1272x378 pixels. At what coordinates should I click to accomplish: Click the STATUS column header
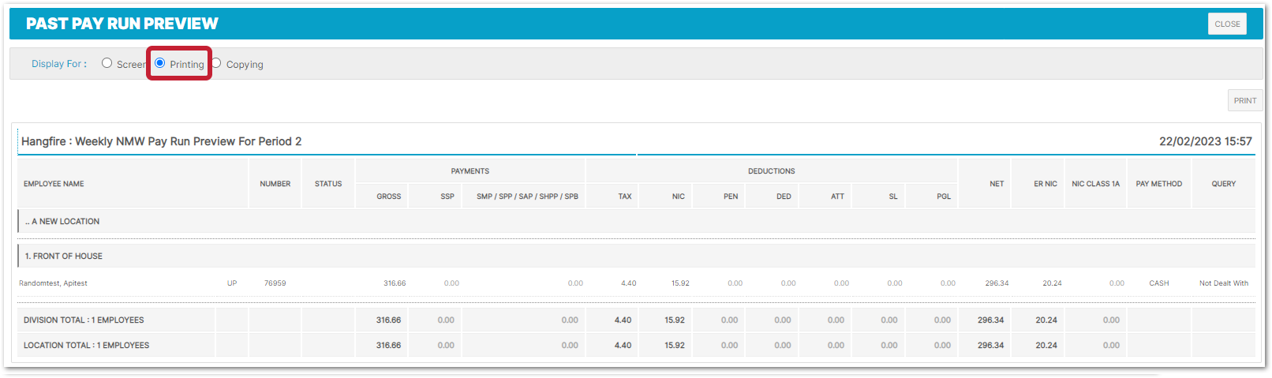[328, 184]
